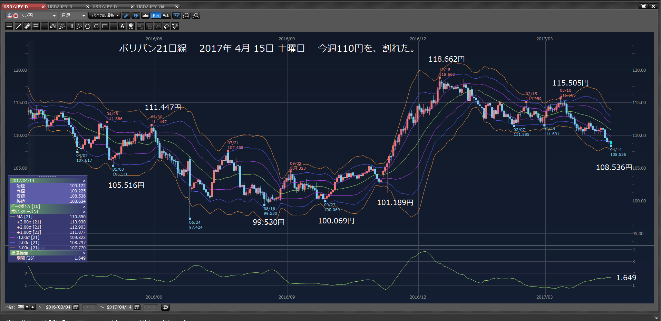
Task: Open calendar for the end date
Action: pyautogui.click(x=137, y=307)
